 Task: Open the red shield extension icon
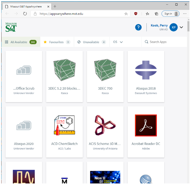[x=136, y=14]
